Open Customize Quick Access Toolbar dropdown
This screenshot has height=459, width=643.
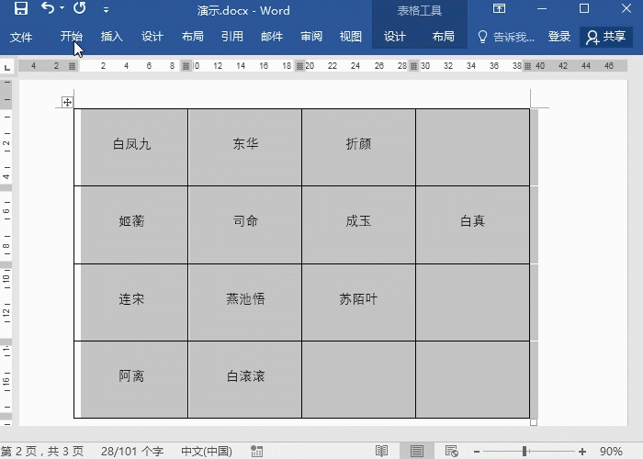pyautogui.click(x=106, y=10)
